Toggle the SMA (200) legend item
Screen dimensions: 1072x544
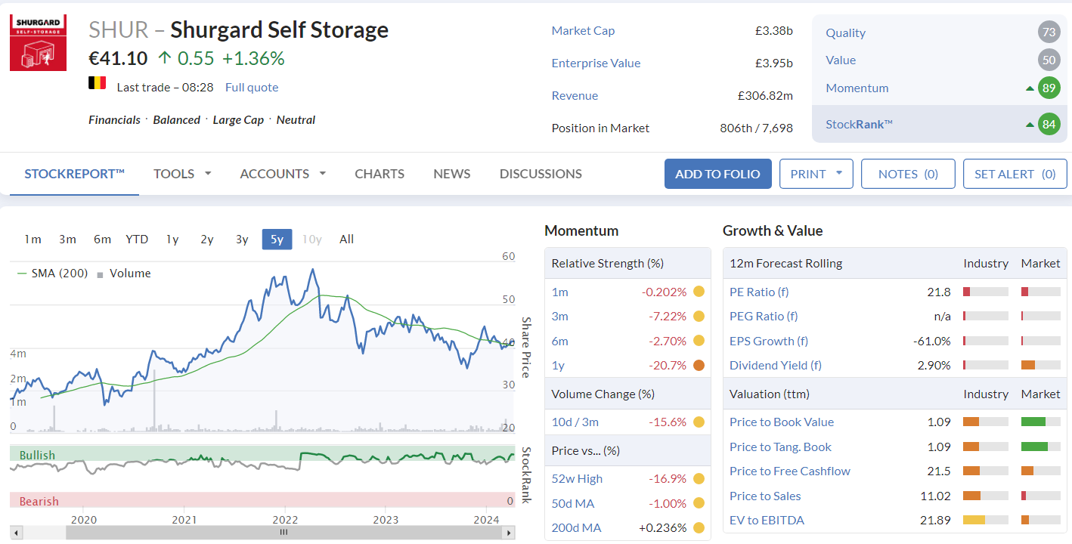pyautogui.click(x=52, y=274)
